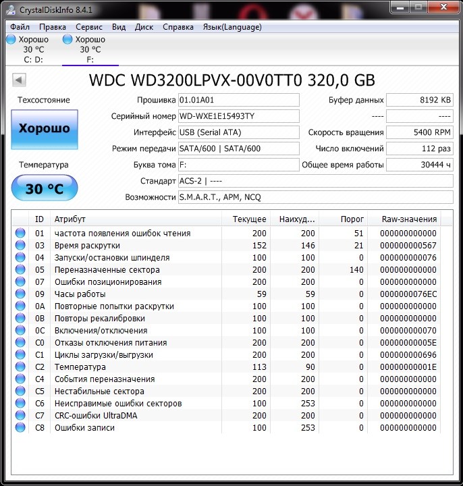Screen dimensions: 463x486
Task: Click the Включения/отключения attribute name
Action: point(101,330)
